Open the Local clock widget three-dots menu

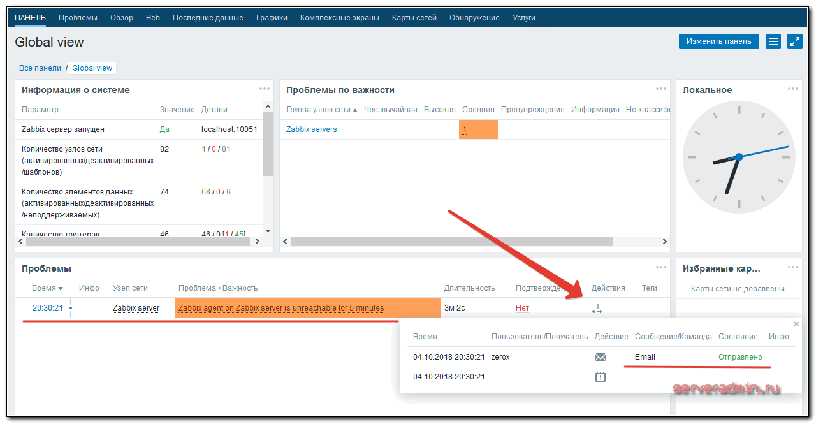point(792,89)
